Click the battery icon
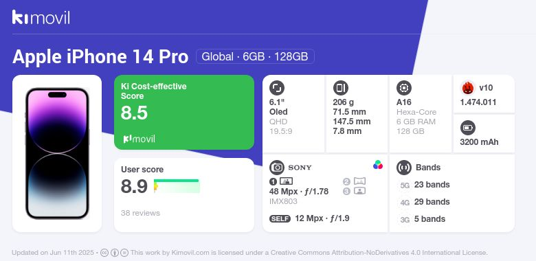 (x=468, y=128)
